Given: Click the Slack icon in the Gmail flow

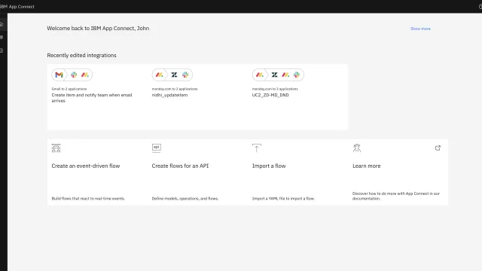Looking at the screenshot, I should (74, 75).
